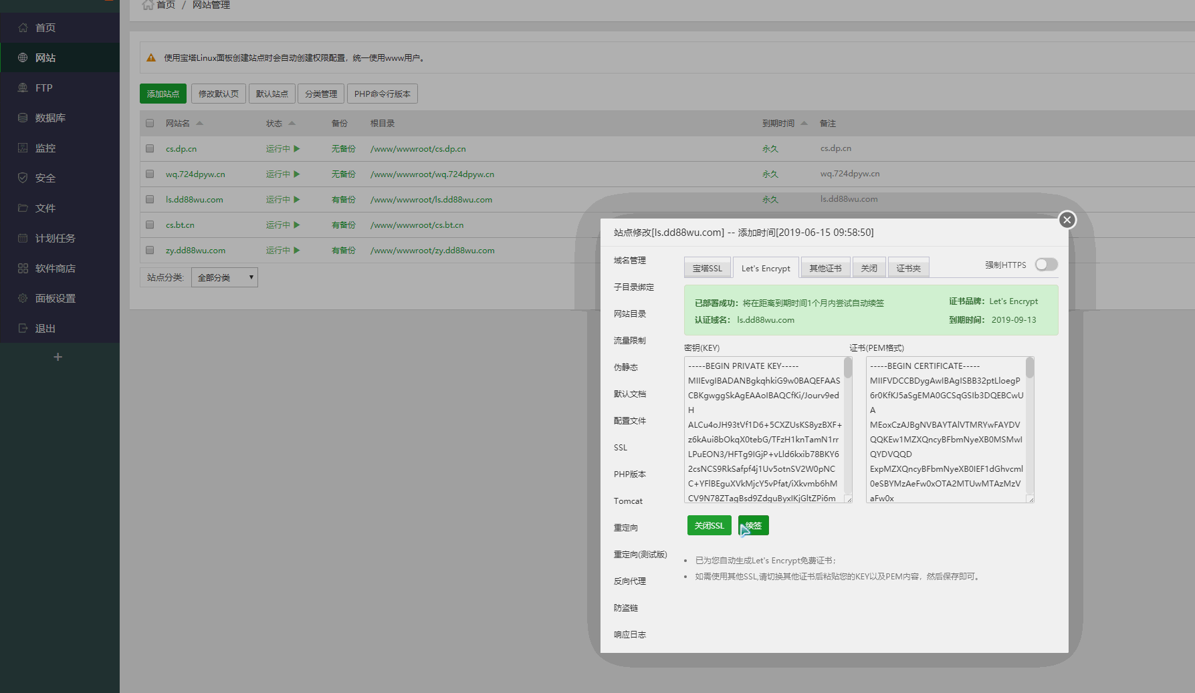
Task: Switch to the 其他证书 tab
Action: click(x=825, y=268)
